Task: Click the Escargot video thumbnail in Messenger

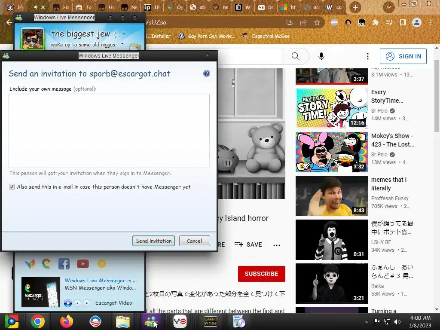Action: (x=41, y=292)
